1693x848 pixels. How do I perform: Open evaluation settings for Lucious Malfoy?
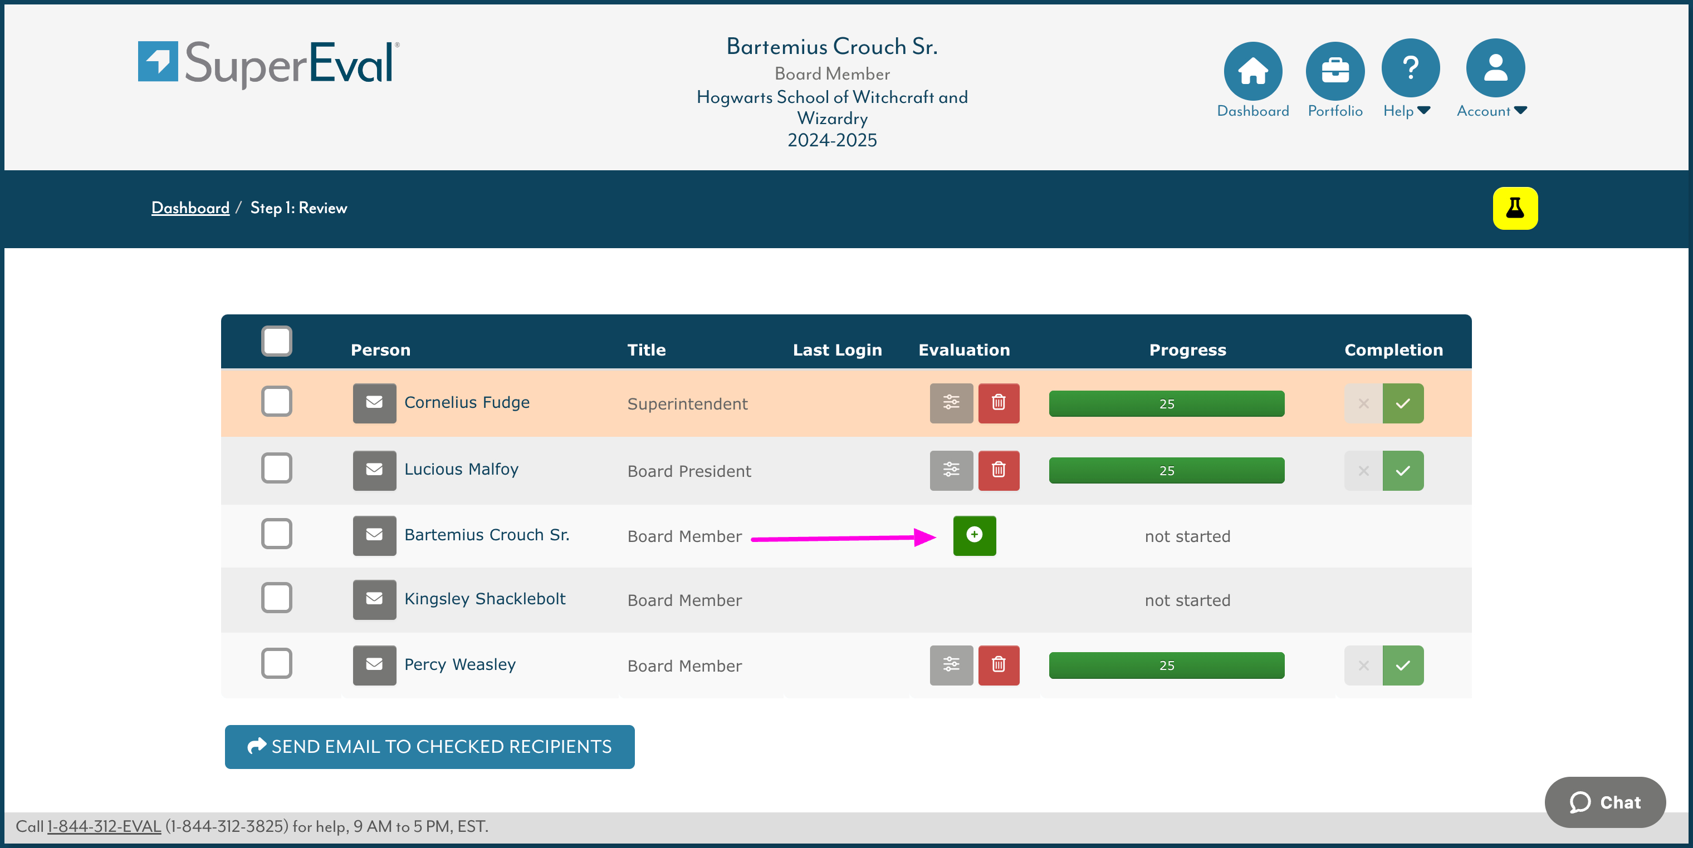click(x=951, y=470)
